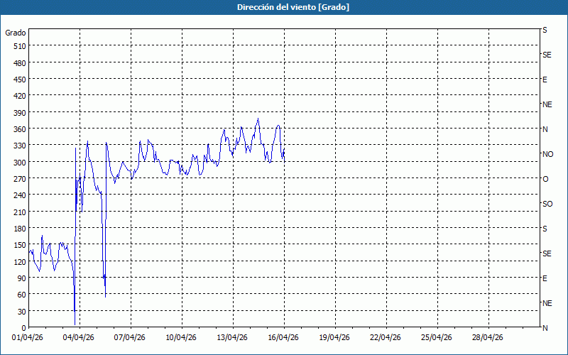
Task: Select the 360 degree y-axis label
Action: [x=19, y=129]
